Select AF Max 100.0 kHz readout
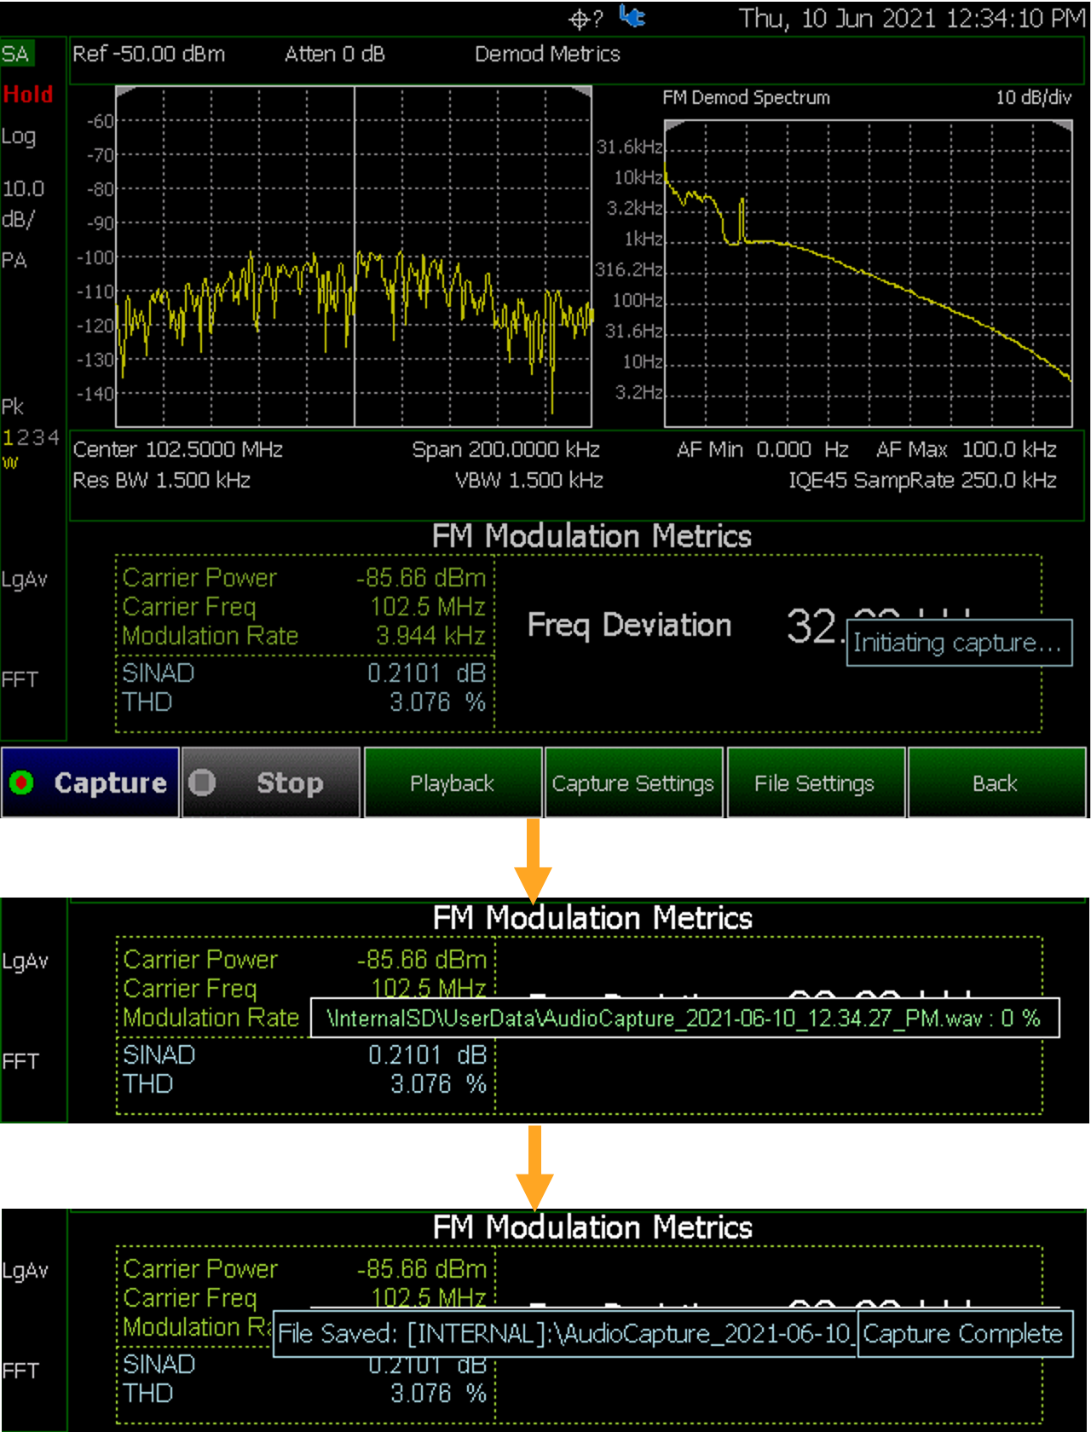 tap(967, 449)
